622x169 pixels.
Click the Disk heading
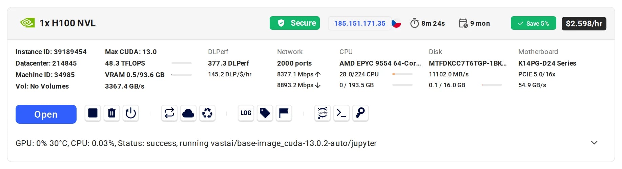pyautogui.click(x=435, y=52)
